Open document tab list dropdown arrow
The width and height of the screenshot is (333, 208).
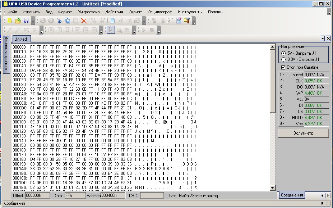coord(323,38)
